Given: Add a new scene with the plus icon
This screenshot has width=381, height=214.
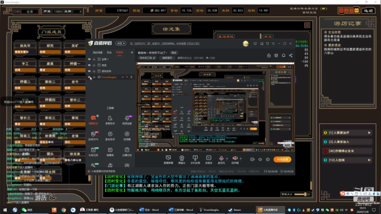Looking at the screenshot, I should coord(132,52).
